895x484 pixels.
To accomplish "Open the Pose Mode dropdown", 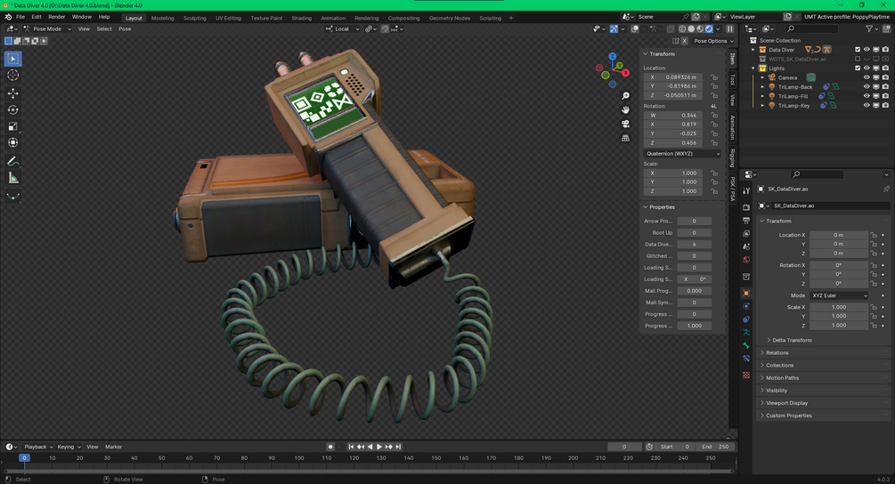I will point(47,28).
